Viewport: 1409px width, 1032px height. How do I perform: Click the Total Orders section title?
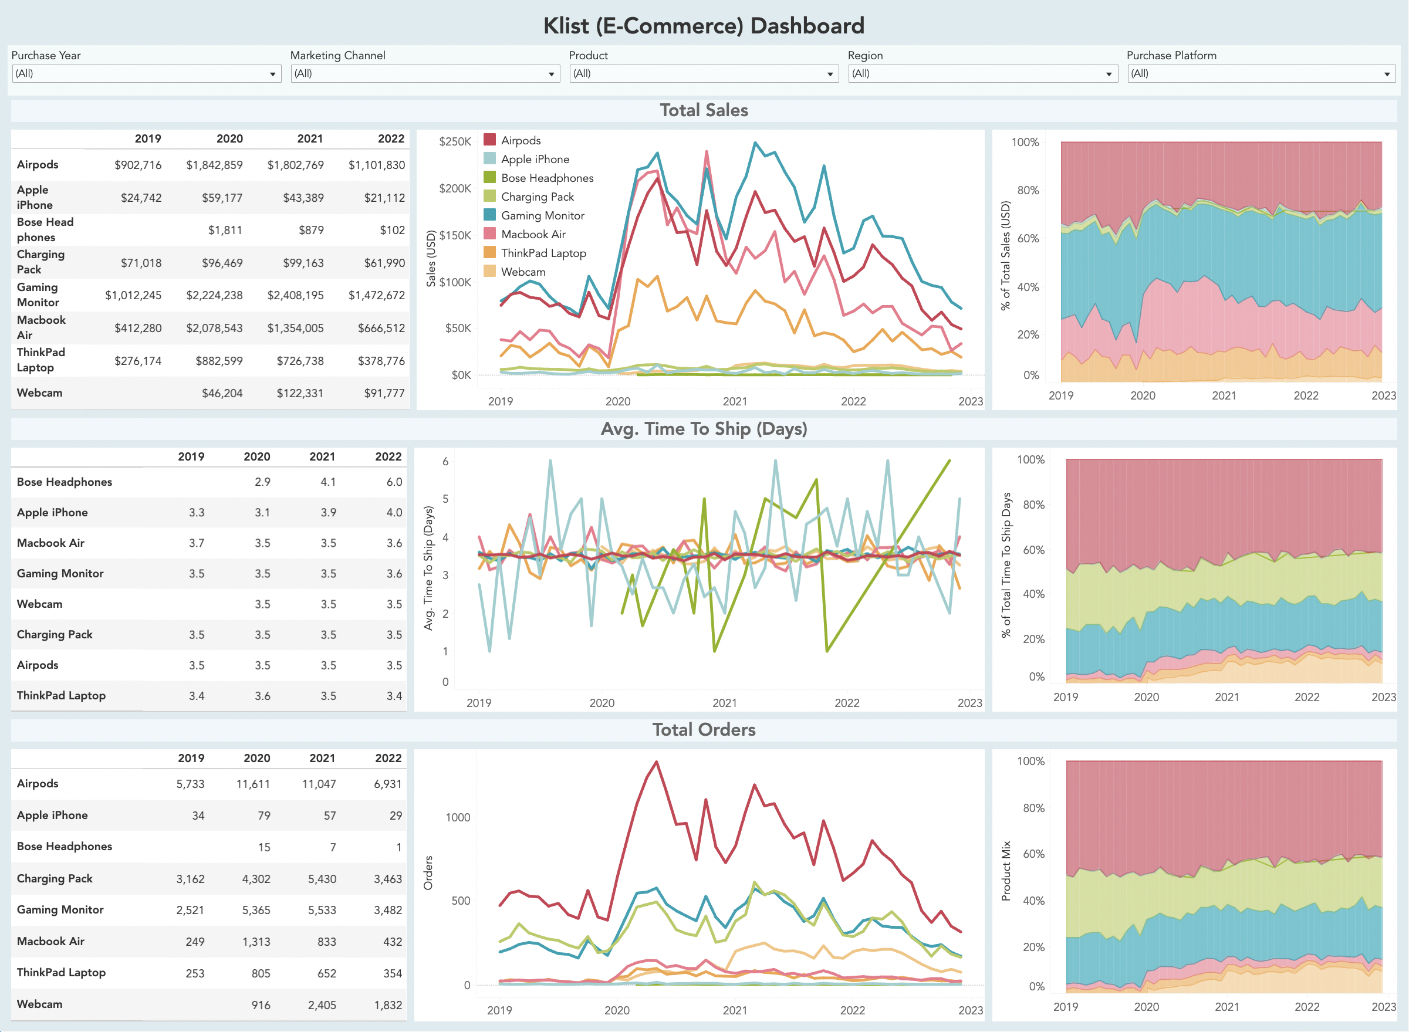(704, 730)
